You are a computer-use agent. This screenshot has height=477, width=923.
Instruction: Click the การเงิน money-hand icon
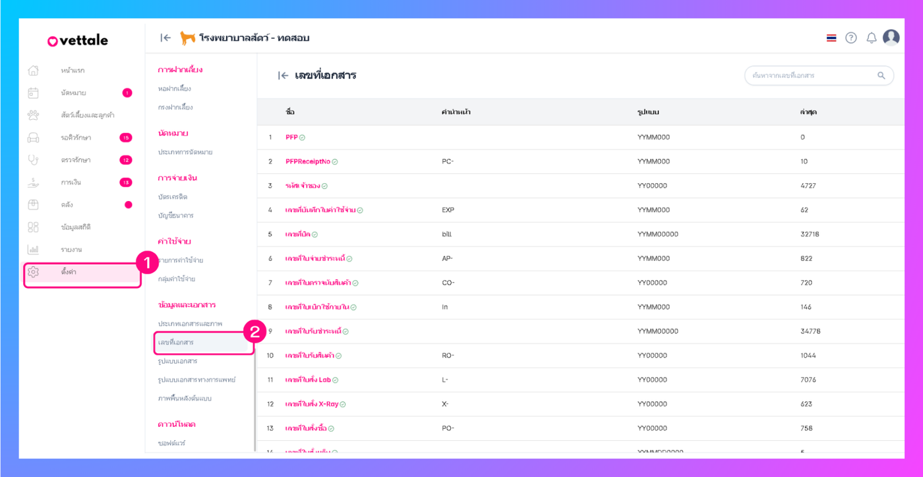click(34, 182)
